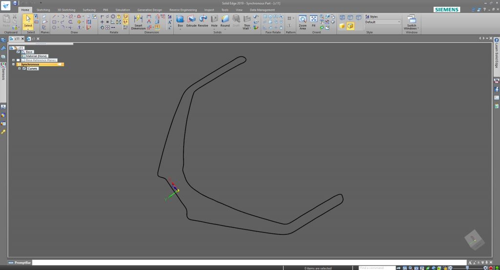Click the Pattern tool icon
Viewport: 500px width, 270px height.
tap(289, 18)
